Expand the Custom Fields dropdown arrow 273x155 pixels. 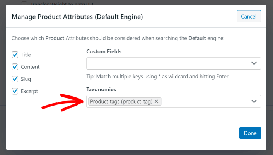(254, 63)
